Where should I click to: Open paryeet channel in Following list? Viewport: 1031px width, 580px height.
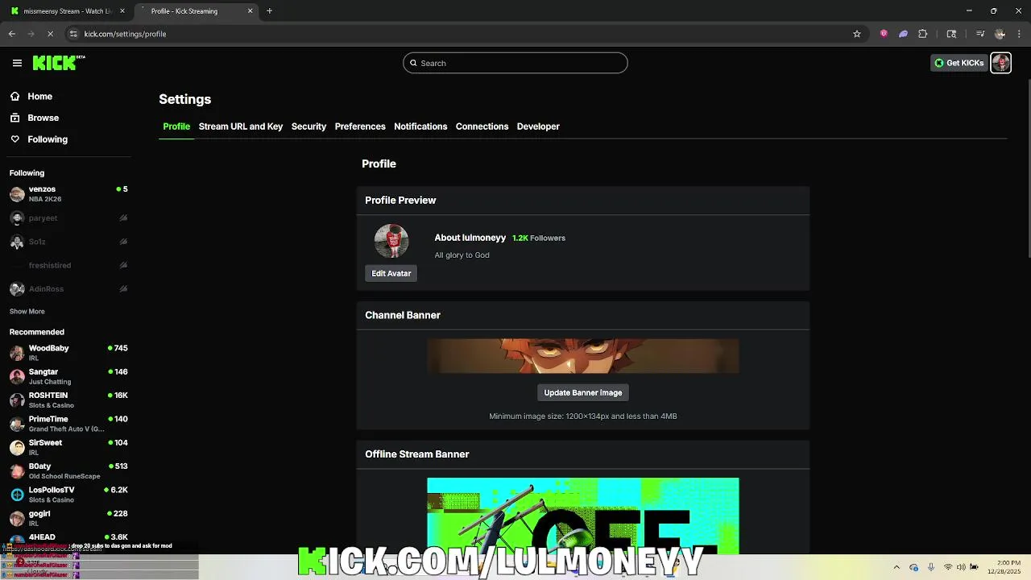(68, 217)
